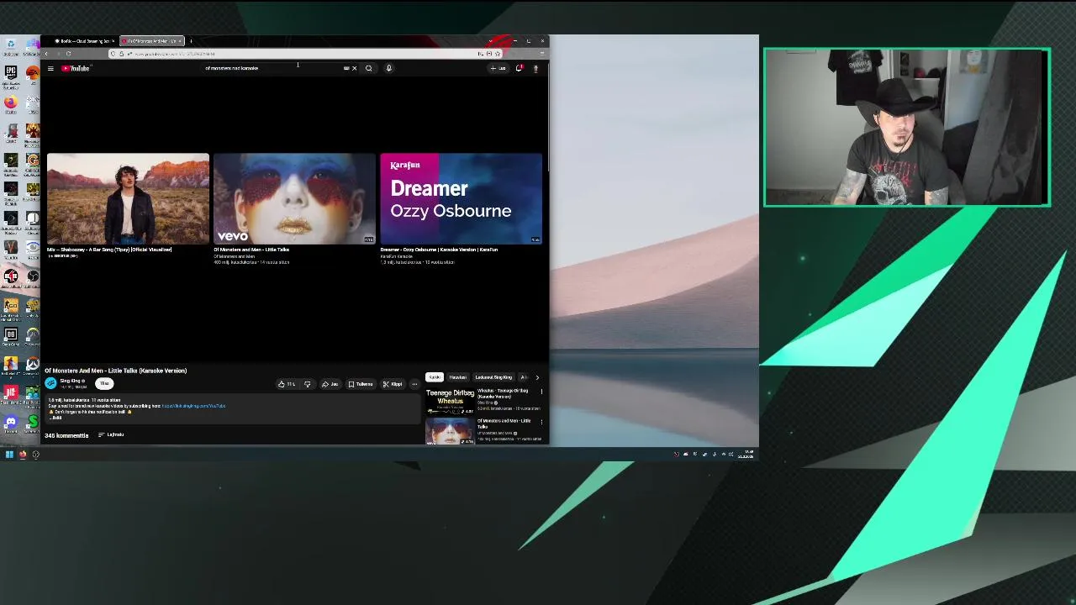The image size is (1076, 605).
Task: Open the Lajittelu comment sort dropdown
Action: (110, 434)
